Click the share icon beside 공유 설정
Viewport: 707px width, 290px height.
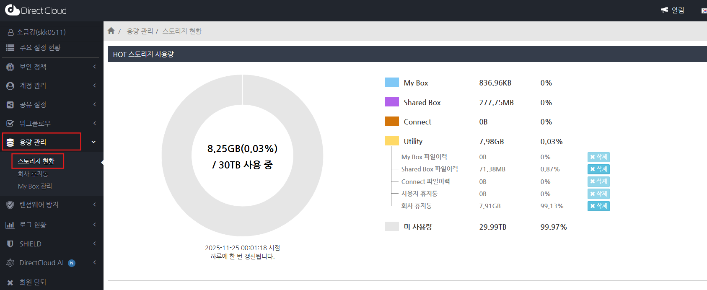tap(10, 105)
